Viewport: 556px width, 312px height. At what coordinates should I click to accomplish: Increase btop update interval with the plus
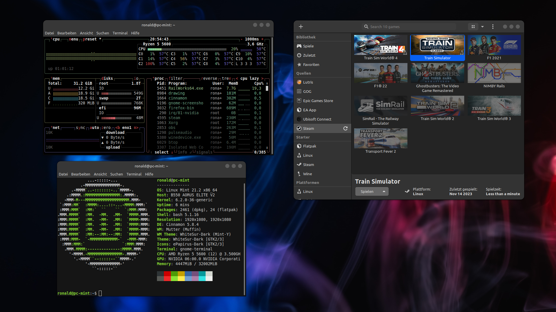point(262,39)
